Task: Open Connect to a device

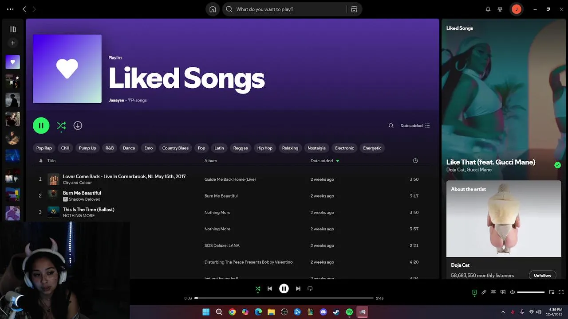Action: pyautogui.click(x=503, y=292)
